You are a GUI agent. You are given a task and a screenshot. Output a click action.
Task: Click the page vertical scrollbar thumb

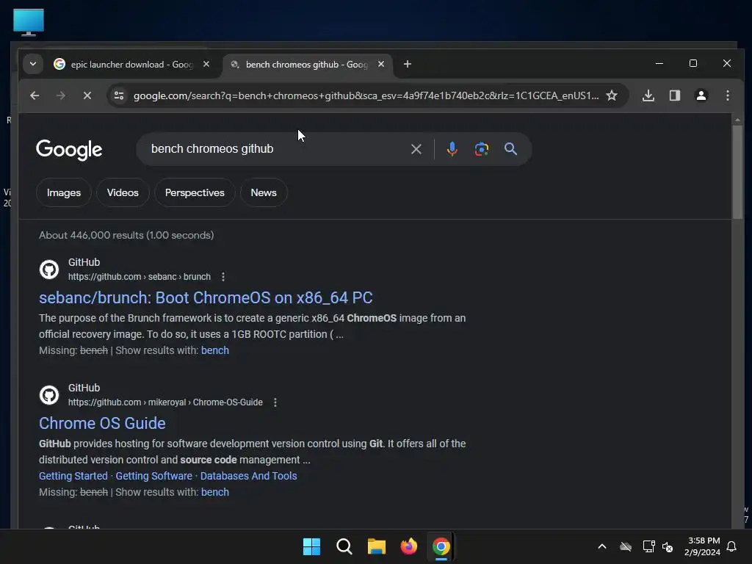click(x=737, y=172)
